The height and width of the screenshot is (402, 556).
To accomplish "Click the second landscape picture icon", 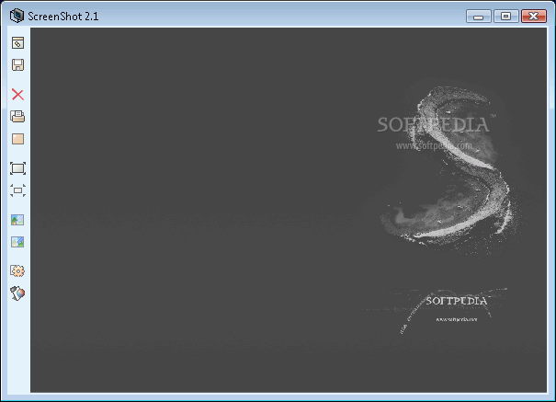I will click(17, 242).
